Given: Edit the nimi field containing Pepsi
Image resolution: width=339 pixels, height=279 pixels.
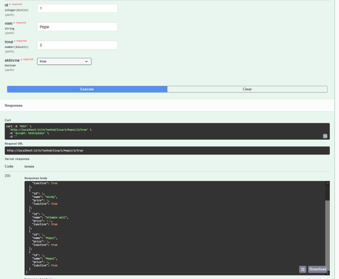Looking at the screenshot, I should click(77, 27).
